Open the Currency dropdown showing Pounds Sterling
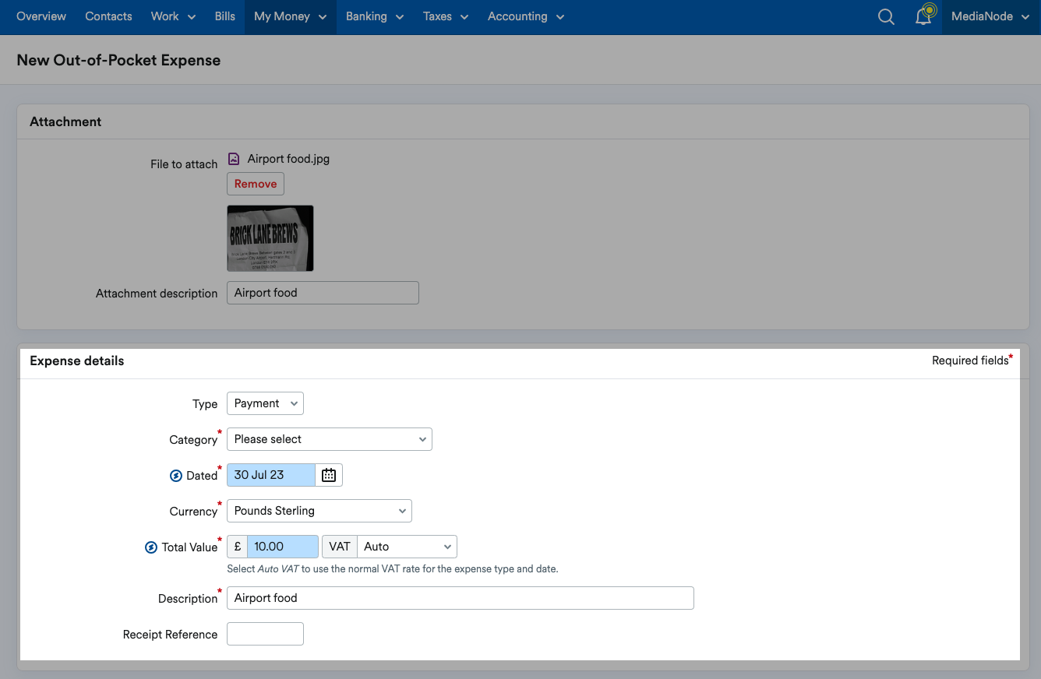This screenshot has width=1041, height=679. pos(319,510)
